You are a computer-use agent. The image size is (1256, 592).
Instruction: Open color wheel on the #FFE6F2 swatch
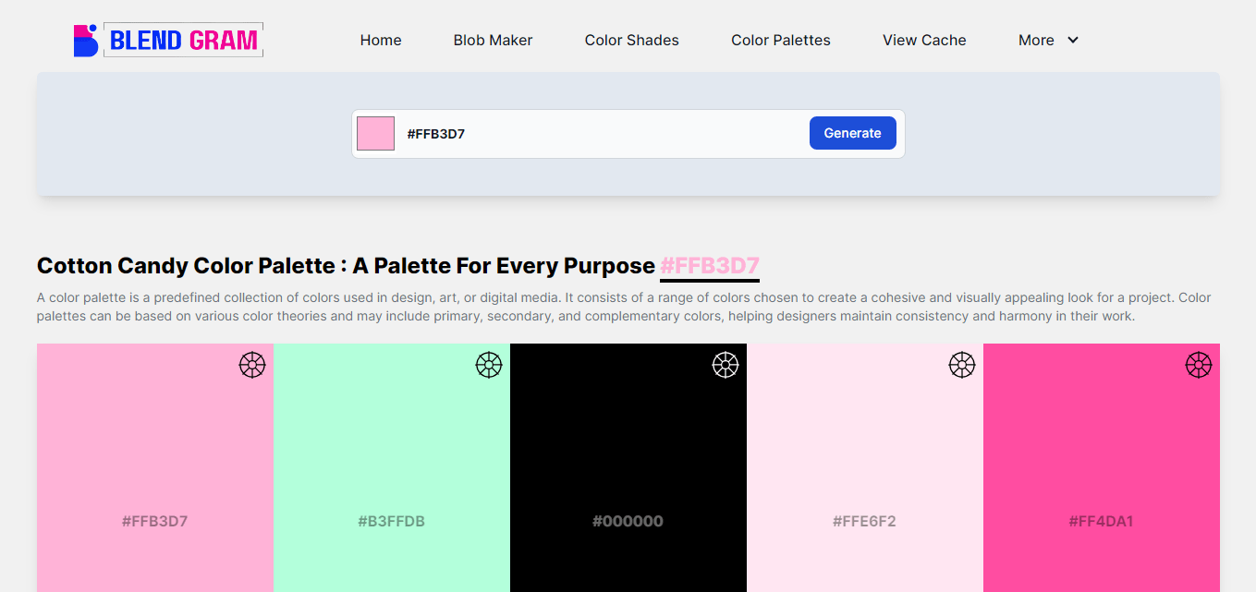962,365
